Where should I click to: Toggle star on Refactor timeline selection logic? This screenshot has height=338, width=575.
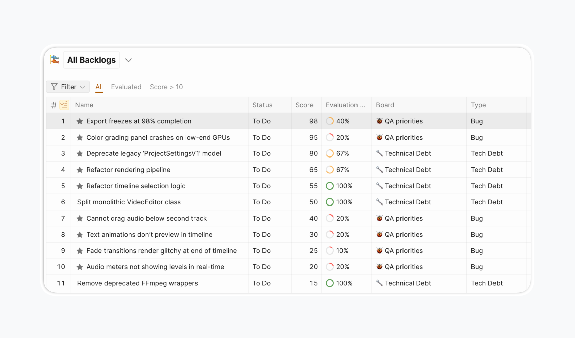click(x=80, y=186)
